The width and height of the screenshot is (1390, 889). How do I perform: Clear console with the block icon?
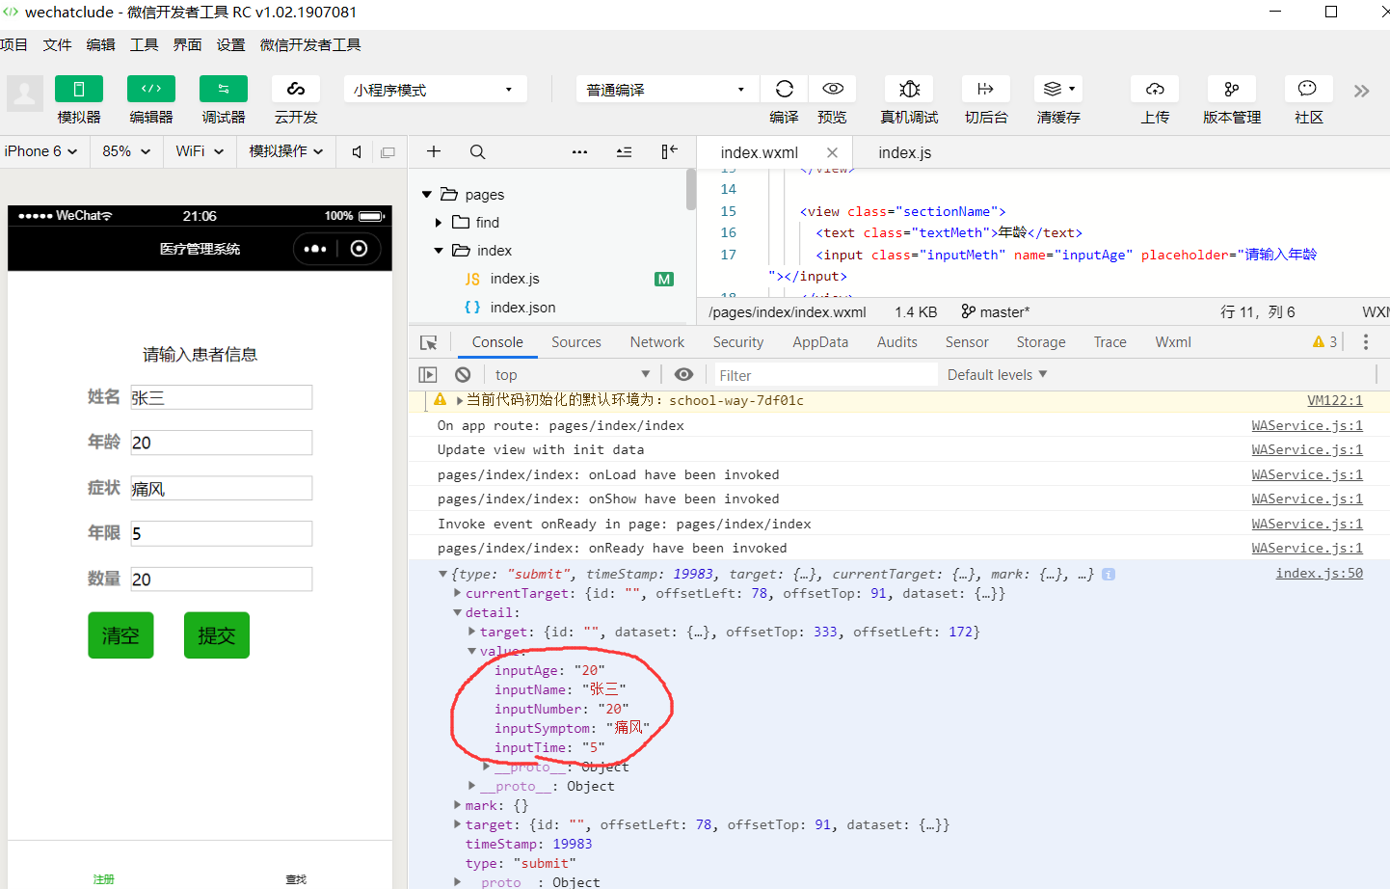pyautogui.click(x=463, y=375)
